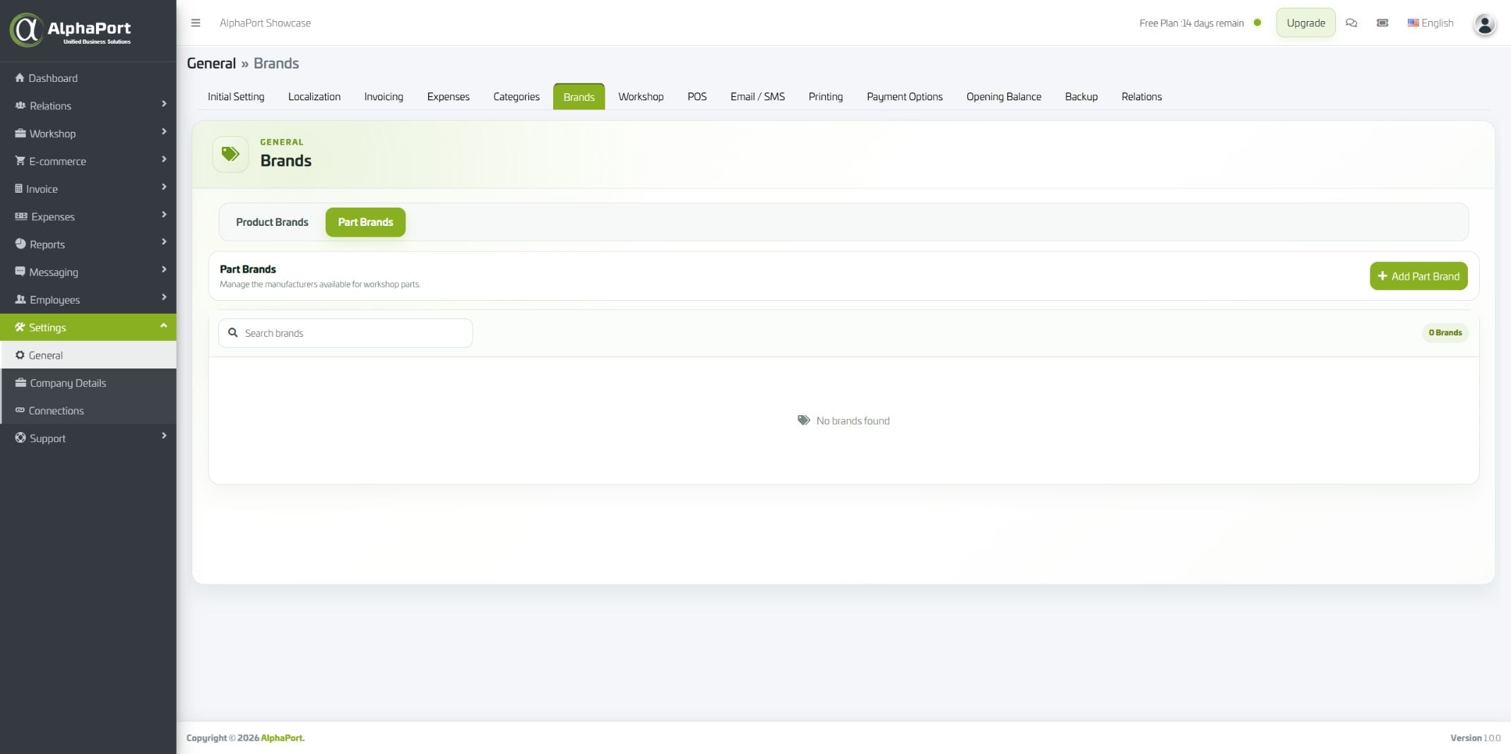Viewport: 1511px width, 754px height.
Task: Expand the Workshop sidebar submenu chevron
Action: (164, 131)
